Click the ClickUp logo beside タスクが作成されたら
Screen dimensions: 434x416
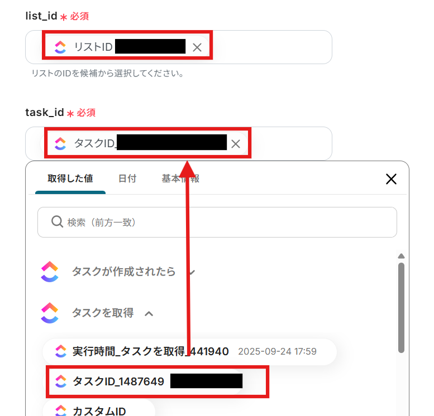point(50,272)
